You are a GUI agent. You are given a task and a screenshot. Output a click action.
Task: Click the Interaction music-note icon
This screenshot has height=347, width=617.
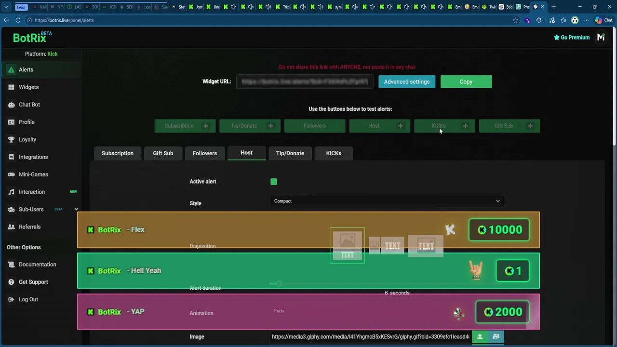pyautogui.click(x=11, y=192)
